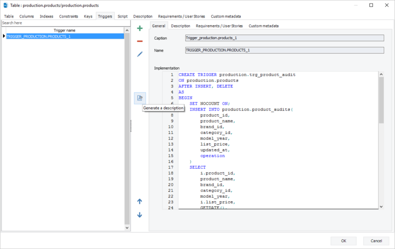The image size is (395, 249).
Task: Click the Generate a description icon
Action: tap(139, 97)
